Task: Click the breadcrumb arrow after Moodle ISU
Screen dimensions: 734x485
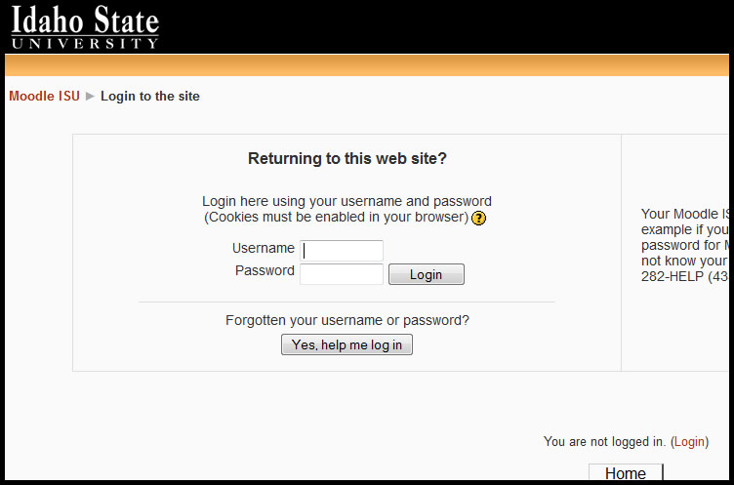Action: click(x=91, y=97)
